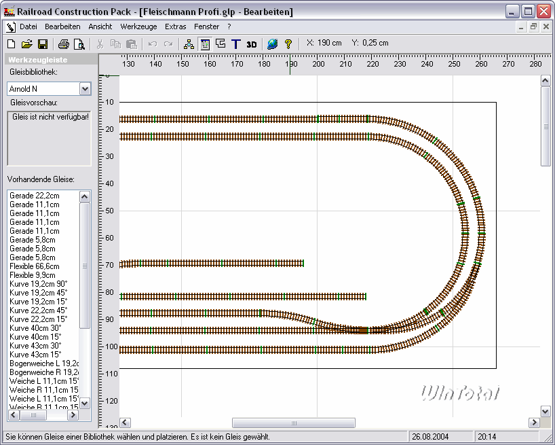Screen dimensions: 555x445
Task: Print the track plan with printer icon
Action: coord(63,43)
